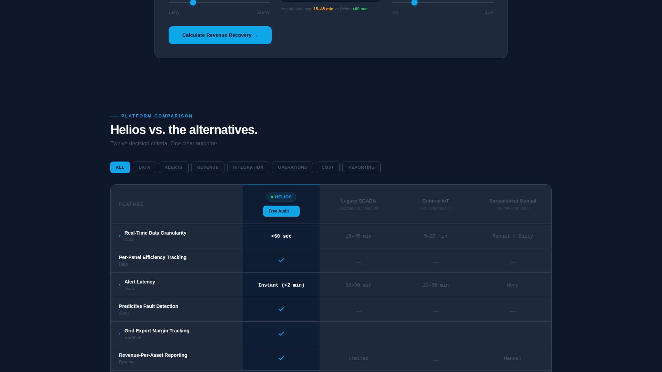Click the Real-Time Data Granularity row label

(155, 233)
